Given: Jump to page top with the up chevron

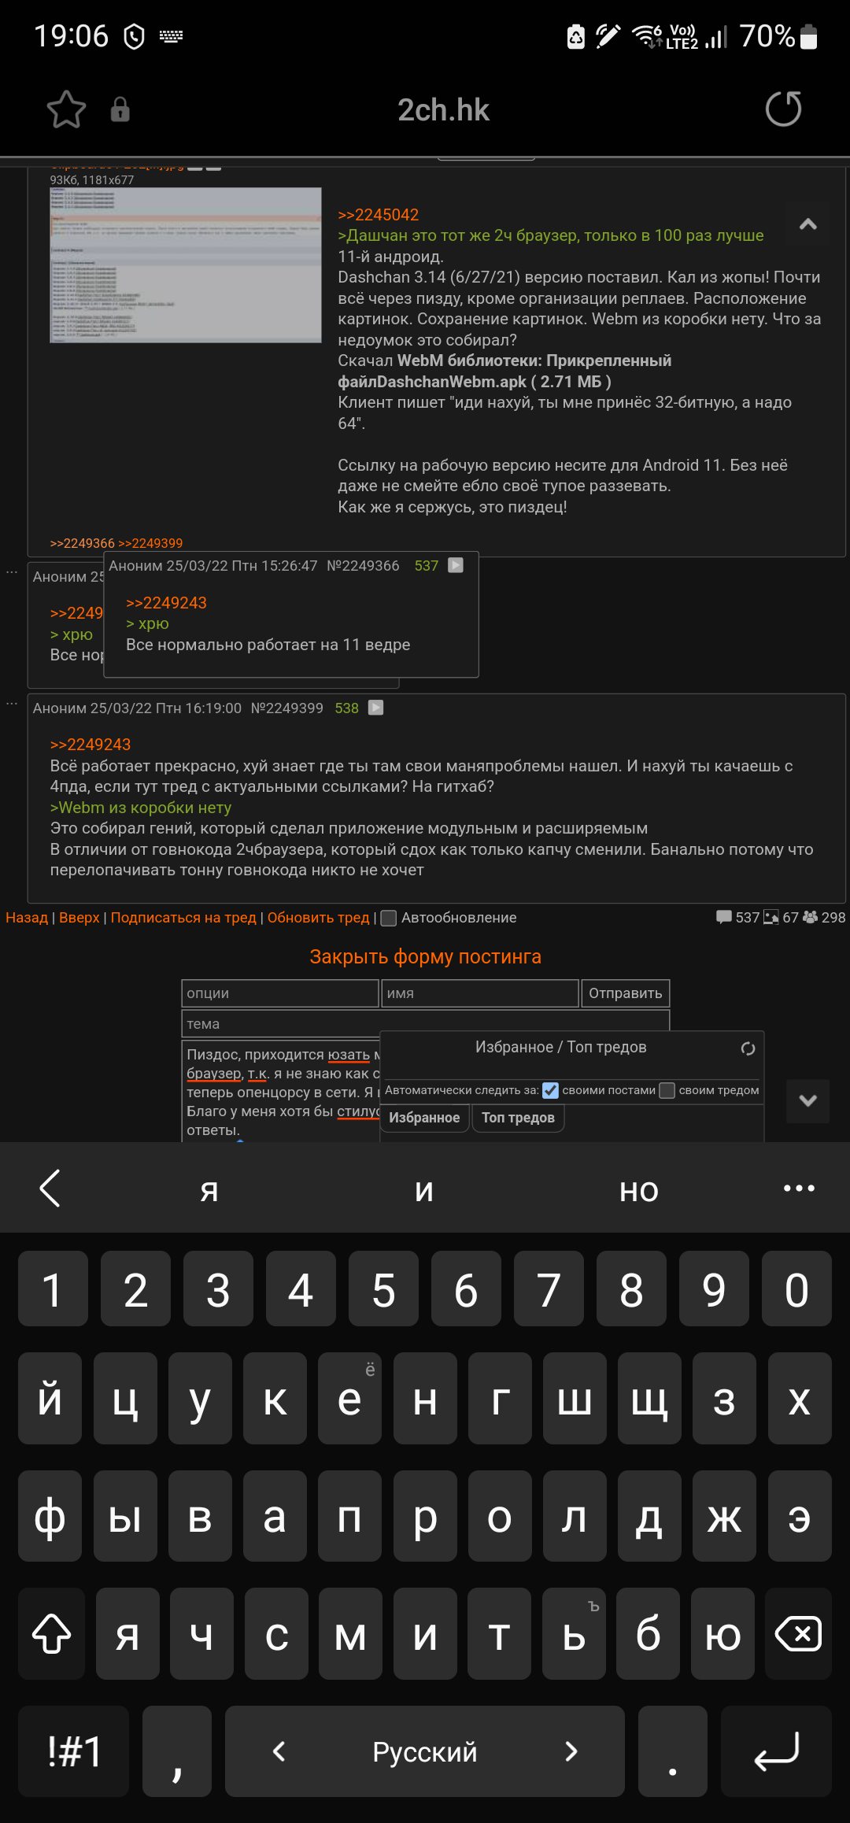Looking at the screenshot, I should point(807,224).
